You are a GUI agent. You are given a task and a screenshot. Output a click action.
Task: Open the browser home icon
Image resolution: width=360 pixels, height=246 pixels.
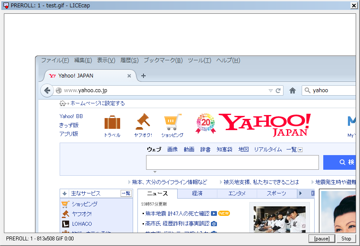pyautogui.click(x=292, y=90)
